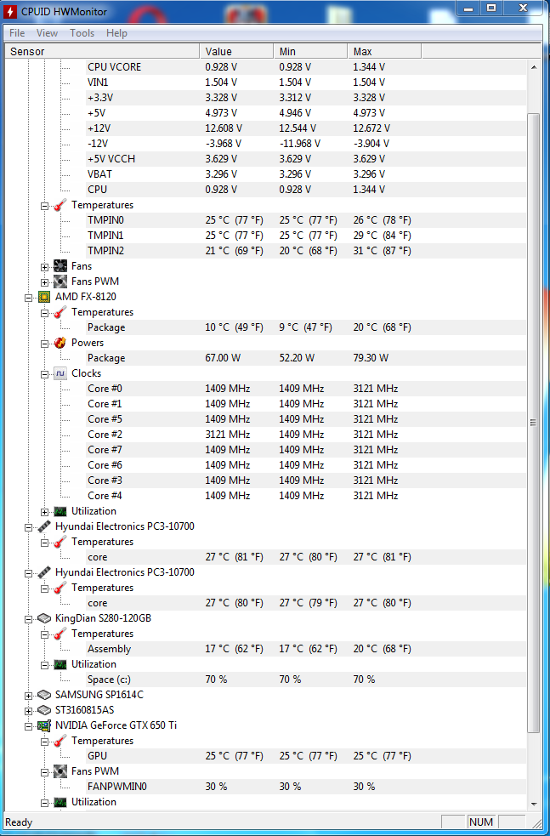Viewport: 550px width, 836px height.
Task: Click the graph icon beside CPU Utilization
Action: pos(60,511)
